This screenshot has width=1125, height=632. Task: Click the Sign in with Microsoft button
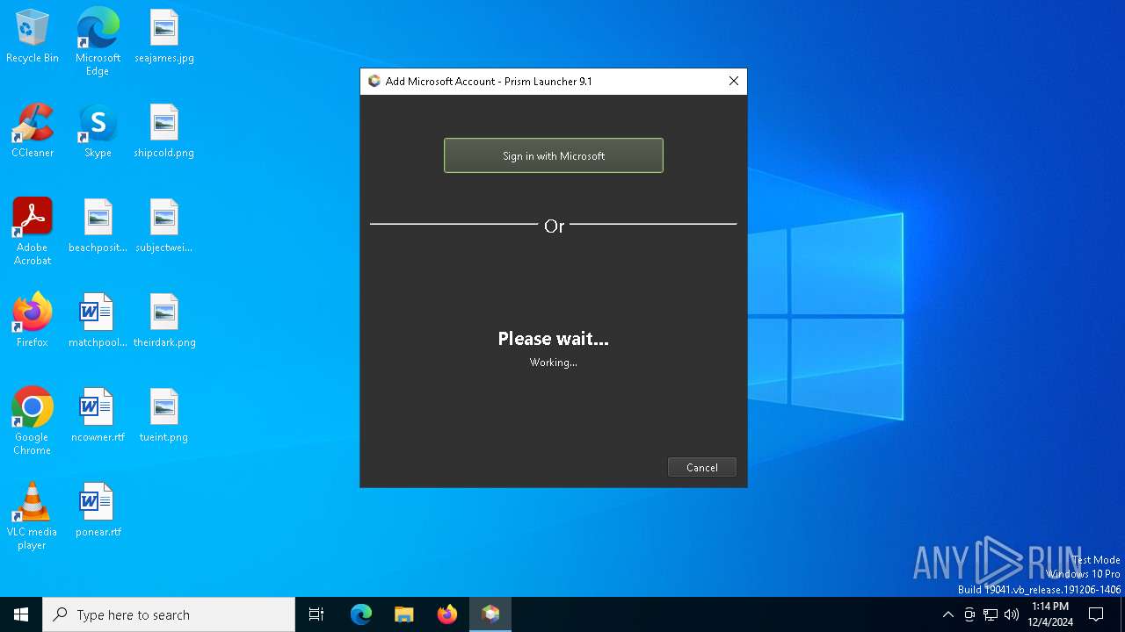click(554, 155)
